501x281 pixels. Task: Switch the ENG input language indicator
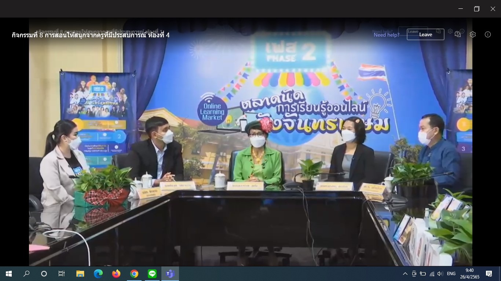(x=451, y=274)
